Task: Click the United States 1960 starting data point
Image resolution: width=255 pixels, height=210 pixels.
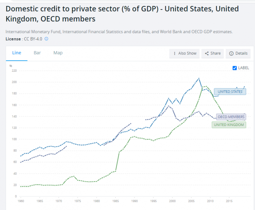Action: pos(21,156)
